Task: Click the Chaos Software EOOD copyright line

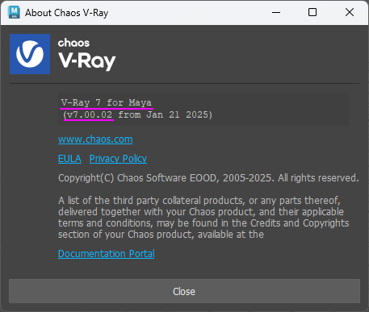Action: click(208, 178)
